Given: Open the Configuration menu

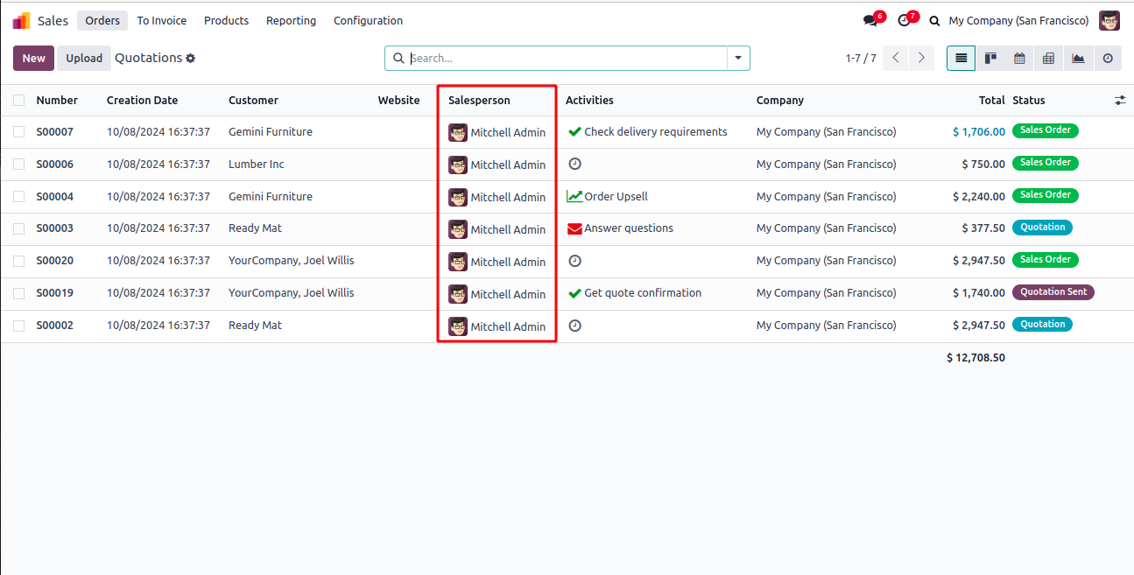Looking at the screenshot, I should coord(368,20).
